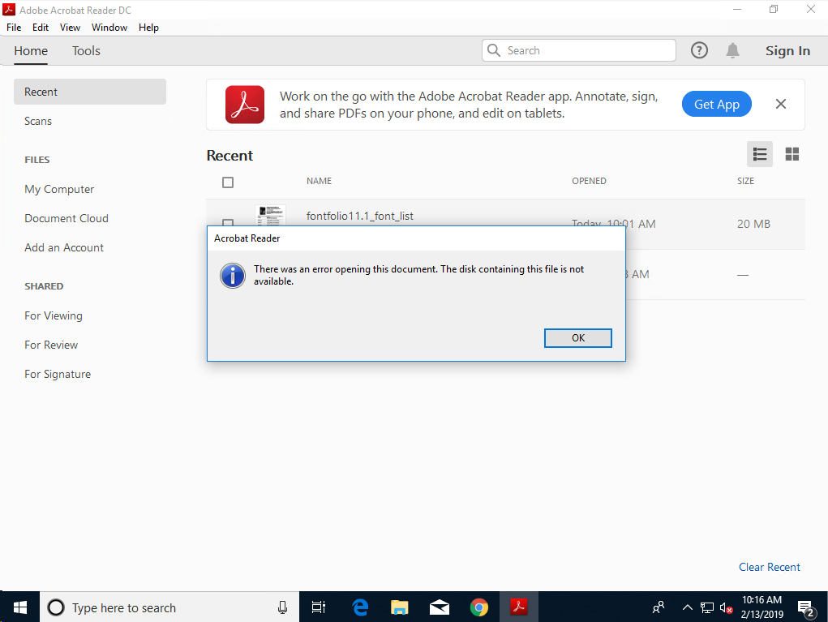Open the View menu
Viewport: 828px width, 622px height.
(70, 28)
